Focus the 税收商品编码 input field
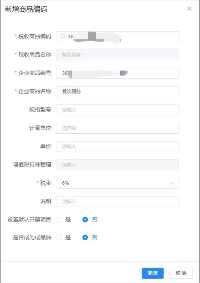The image size is (200, 283). [x=117, y=37]
